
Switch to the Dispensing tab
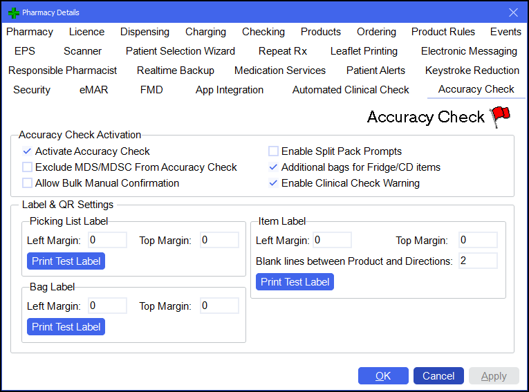145,32
